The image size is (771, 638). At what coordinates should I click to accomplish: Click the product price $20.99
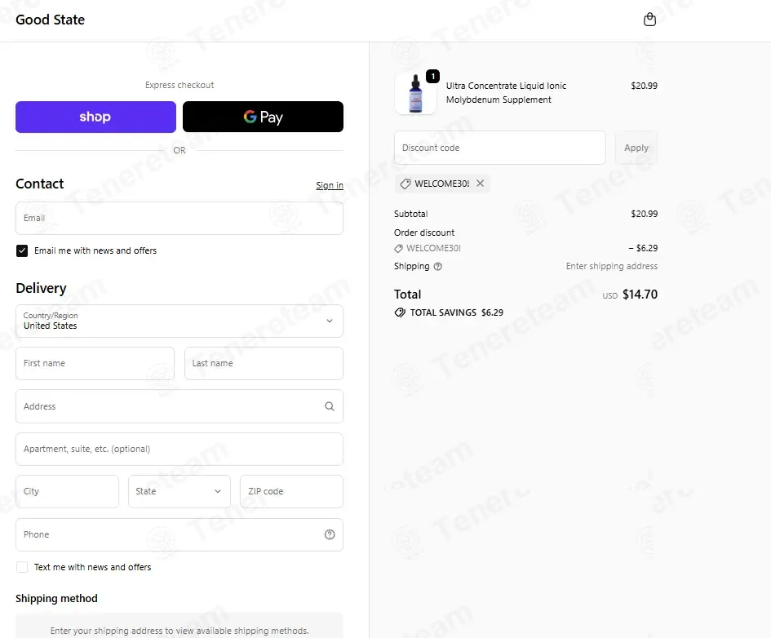(645, 86)
